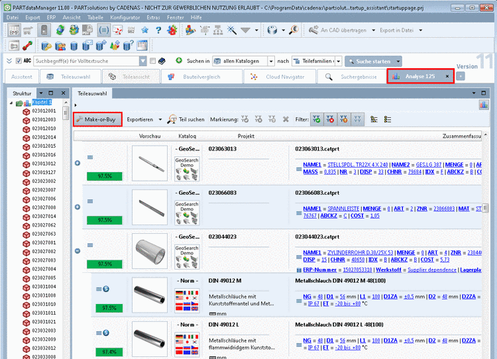Expand the 023063013 result row
497x359 pixels.
point(78,163)
